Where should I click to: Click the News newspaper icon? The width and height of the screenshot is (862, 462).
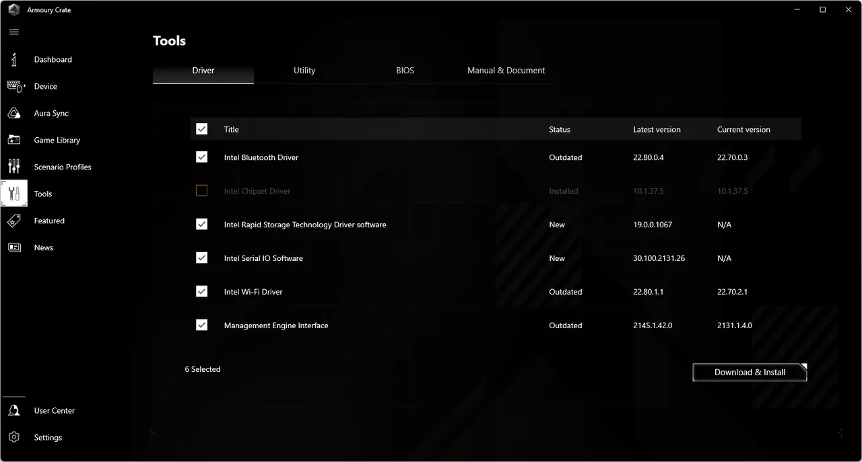(14, 247)
